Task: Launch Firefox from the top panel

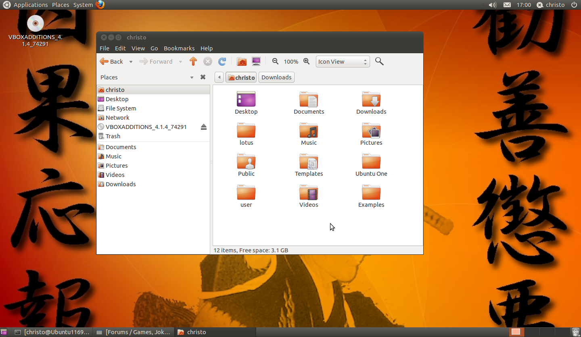Action: pyautogui.click(x=100, y=4)
